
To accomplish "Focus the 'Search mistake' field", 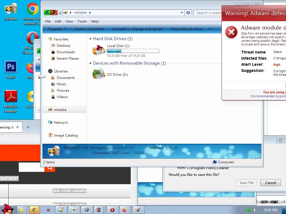I will tap(208, 13).
